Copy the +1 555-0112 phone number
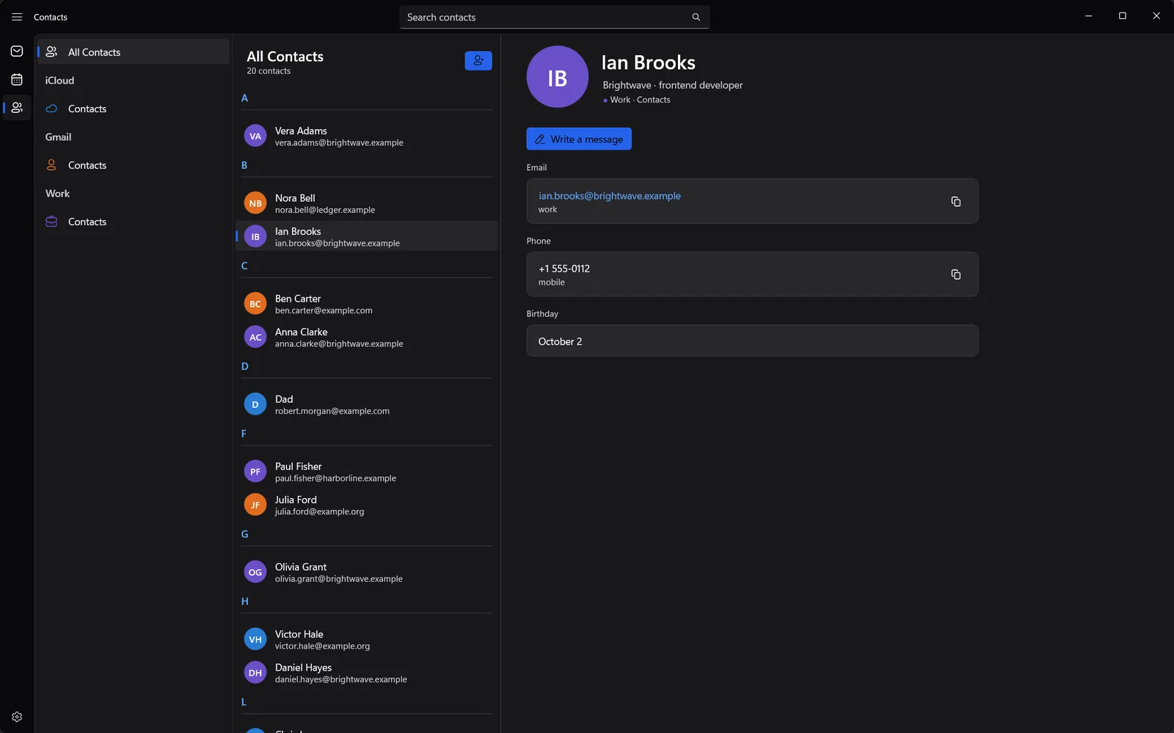1174x733 pixels. point(955,274)
